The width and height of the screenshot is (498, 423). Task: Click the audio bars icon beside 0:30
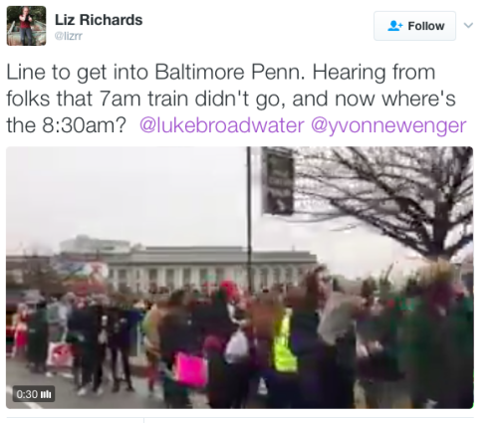click(x=46, y=394)
